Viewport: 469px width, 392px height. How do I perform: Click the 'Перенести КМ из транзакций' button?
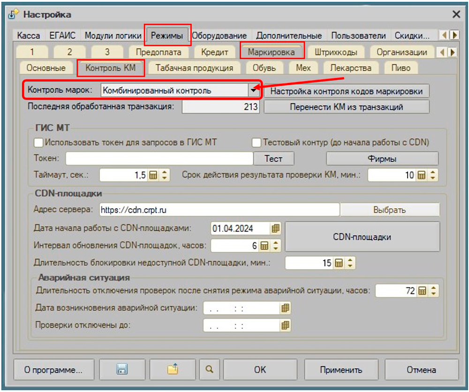click(x=347, y=107)
